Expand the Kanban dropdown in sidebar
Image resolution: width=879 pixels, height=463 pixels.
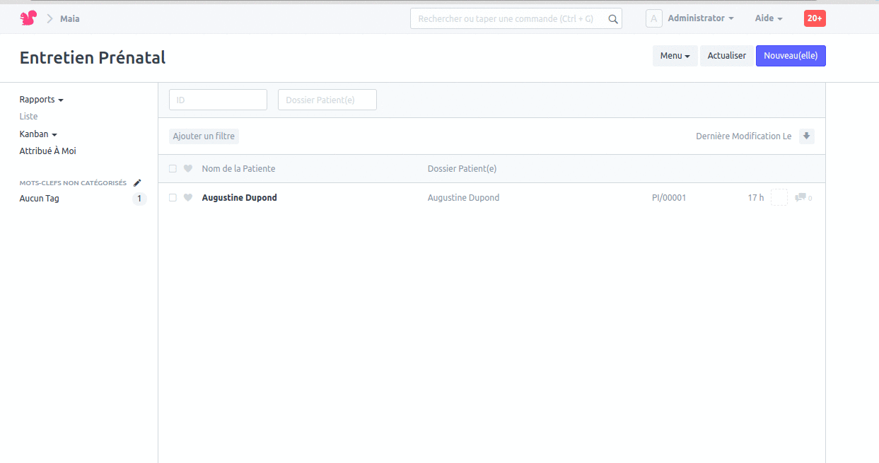pos(38,134)
